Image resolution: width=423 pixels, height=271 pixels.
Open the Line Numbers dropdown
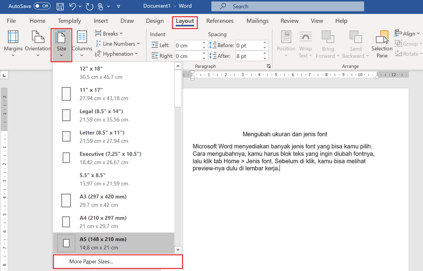[x=117, y=43]
